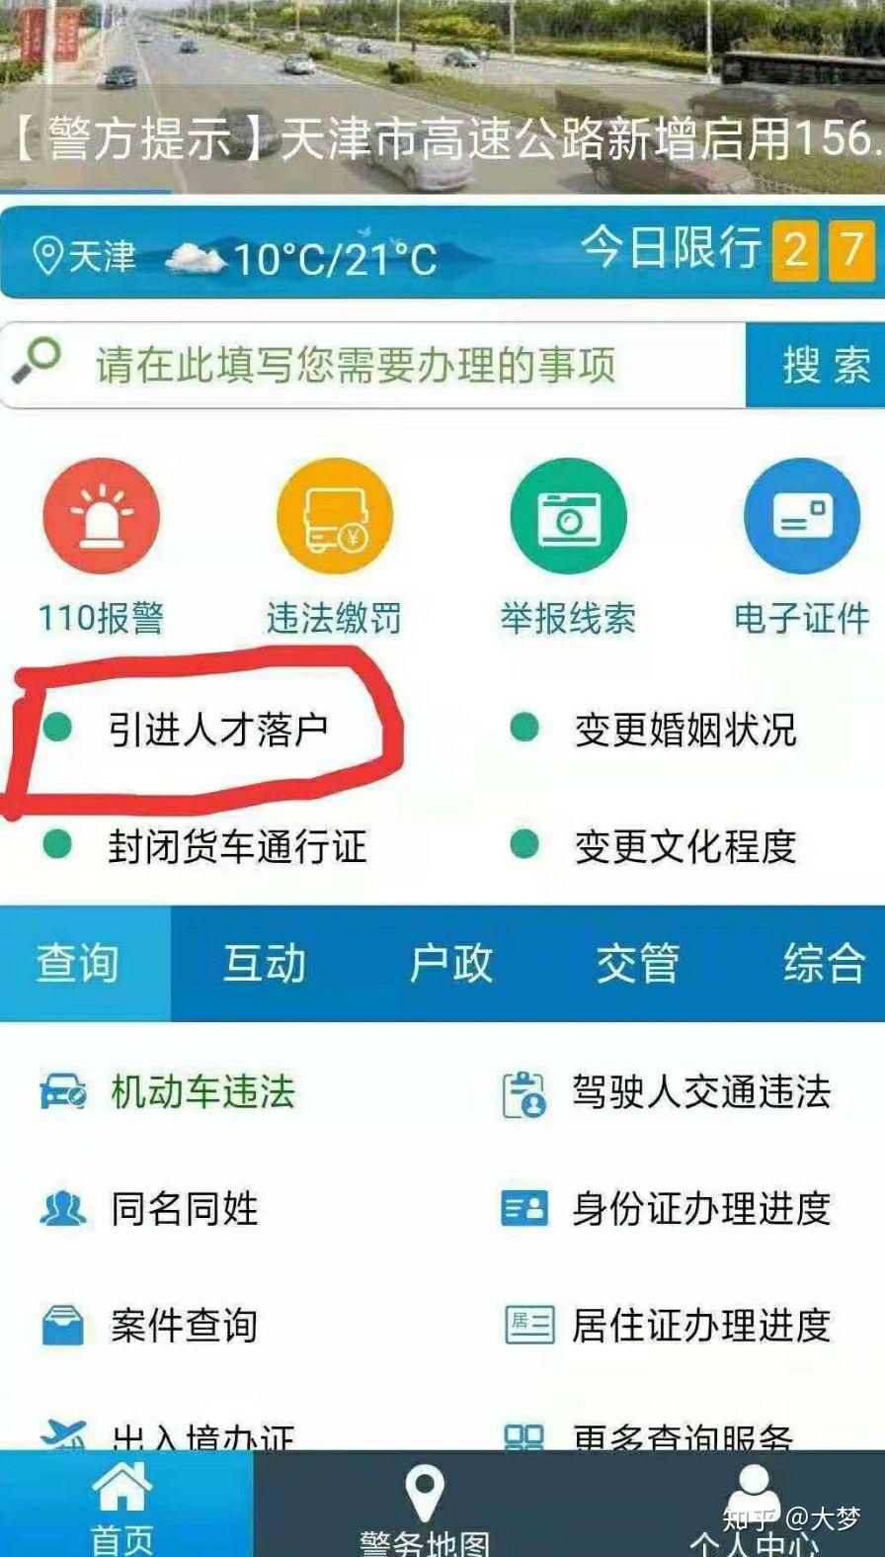Tap the 举报线索 camera icon
885x1557 pixels.
coord(568,516)
